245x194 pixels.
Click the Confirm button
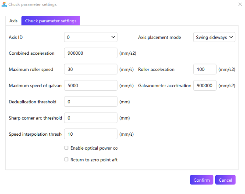click(x=202, y=180)
